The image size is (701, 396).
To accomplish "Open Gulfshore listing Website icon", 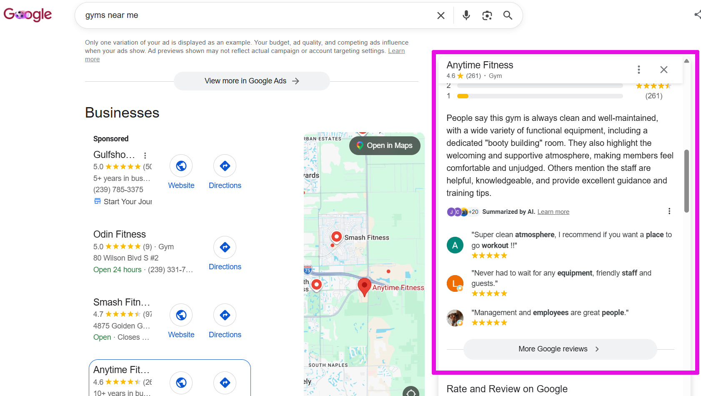I will pos(181,166).
